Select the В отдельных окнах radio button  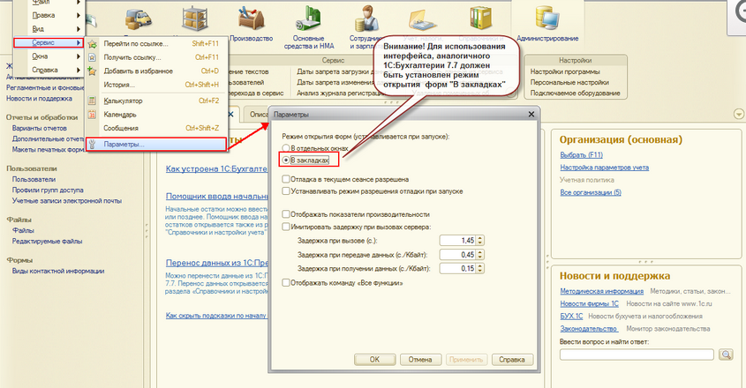pos(285,148)
